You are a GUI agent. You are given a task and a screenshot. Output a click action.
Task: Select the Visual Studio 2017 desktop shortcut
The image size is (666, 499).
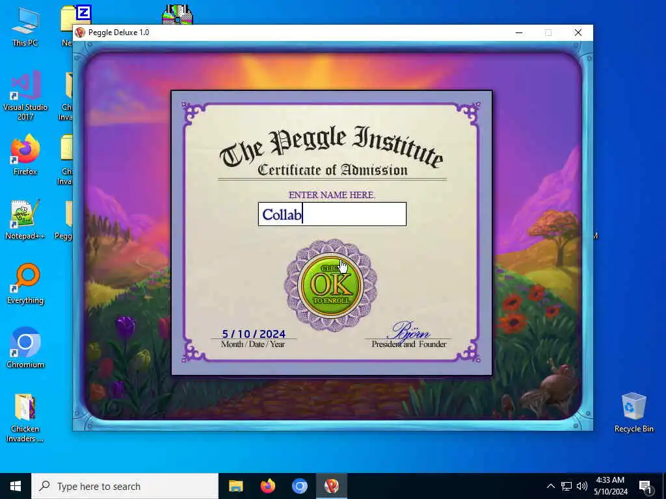[x=25, y=96]
